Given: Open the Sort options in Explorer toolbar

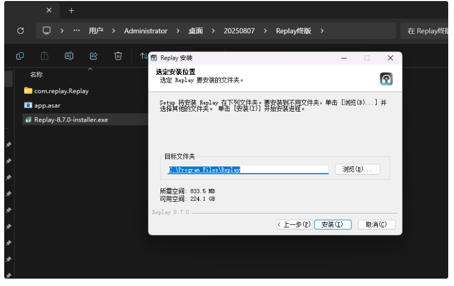Looking at the screenshot, I should (144, 56).
